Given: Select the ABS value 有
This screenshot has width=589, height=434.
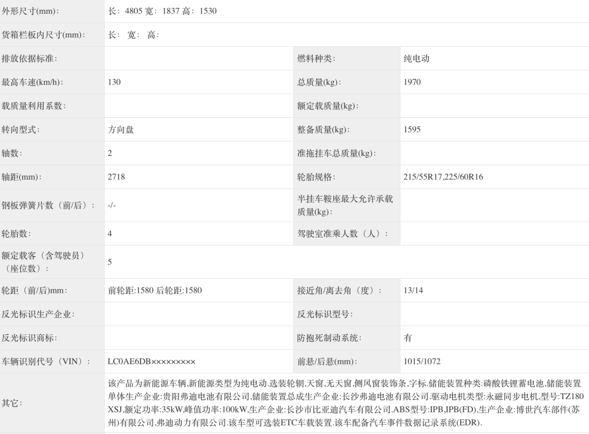Looking at the screenshot, I should click(x=407, y=338).
